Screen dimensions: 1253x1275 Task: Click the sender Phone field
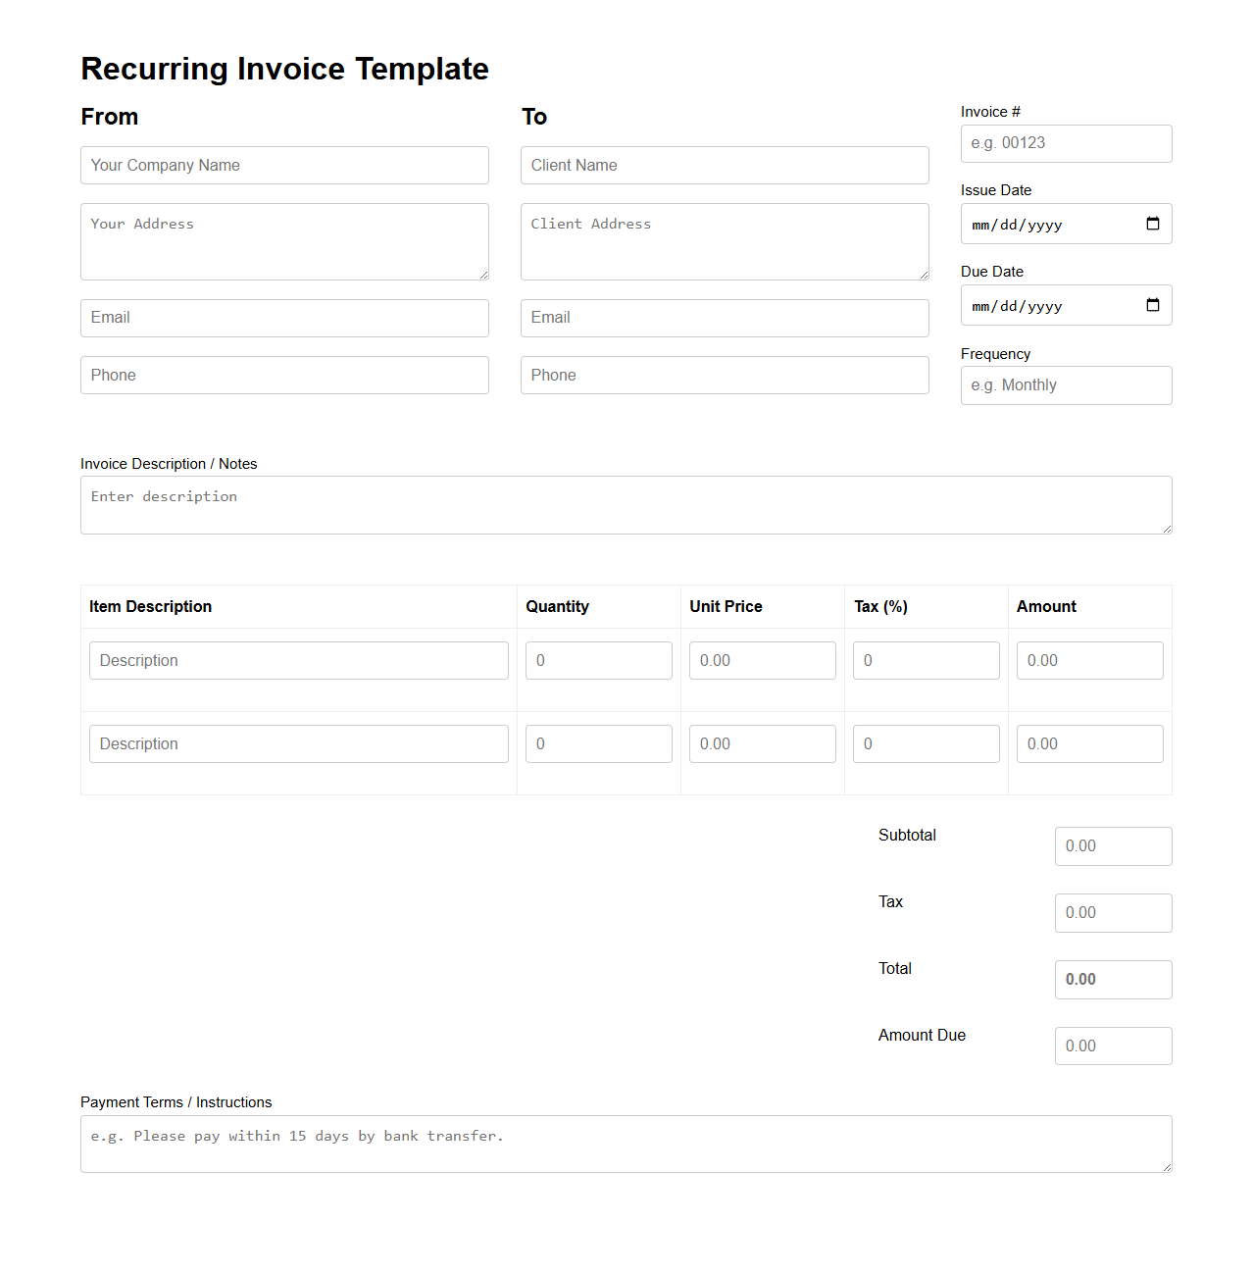click(283, 375)
